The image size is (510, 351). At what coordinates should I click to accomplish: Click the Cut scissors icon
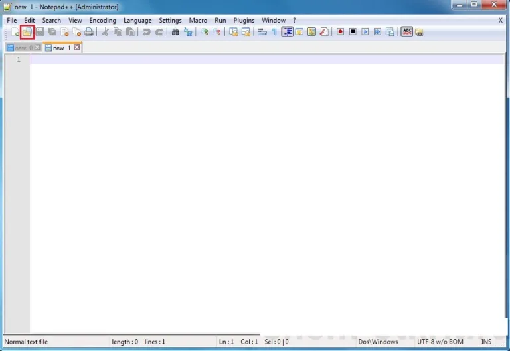tap(105, 32)
